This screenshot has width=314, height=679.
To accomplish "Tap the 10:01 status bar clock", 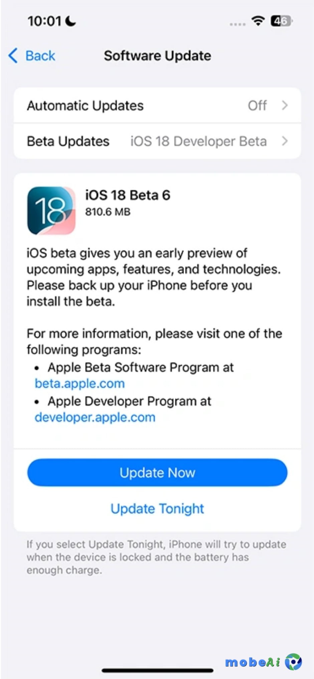I will point(44,21).
